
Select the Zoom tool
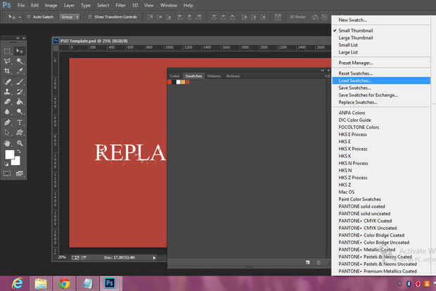tap(20, 142)
